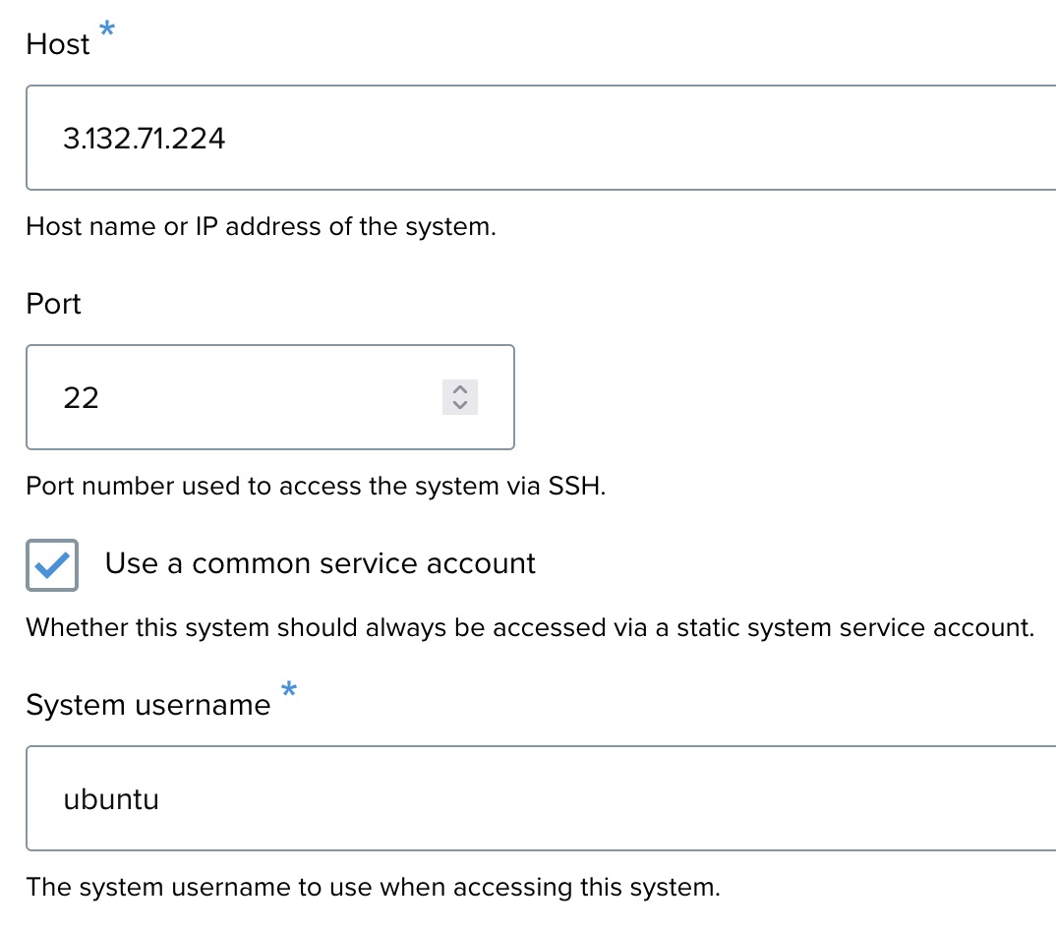Click the System username field label

(148, 705)
